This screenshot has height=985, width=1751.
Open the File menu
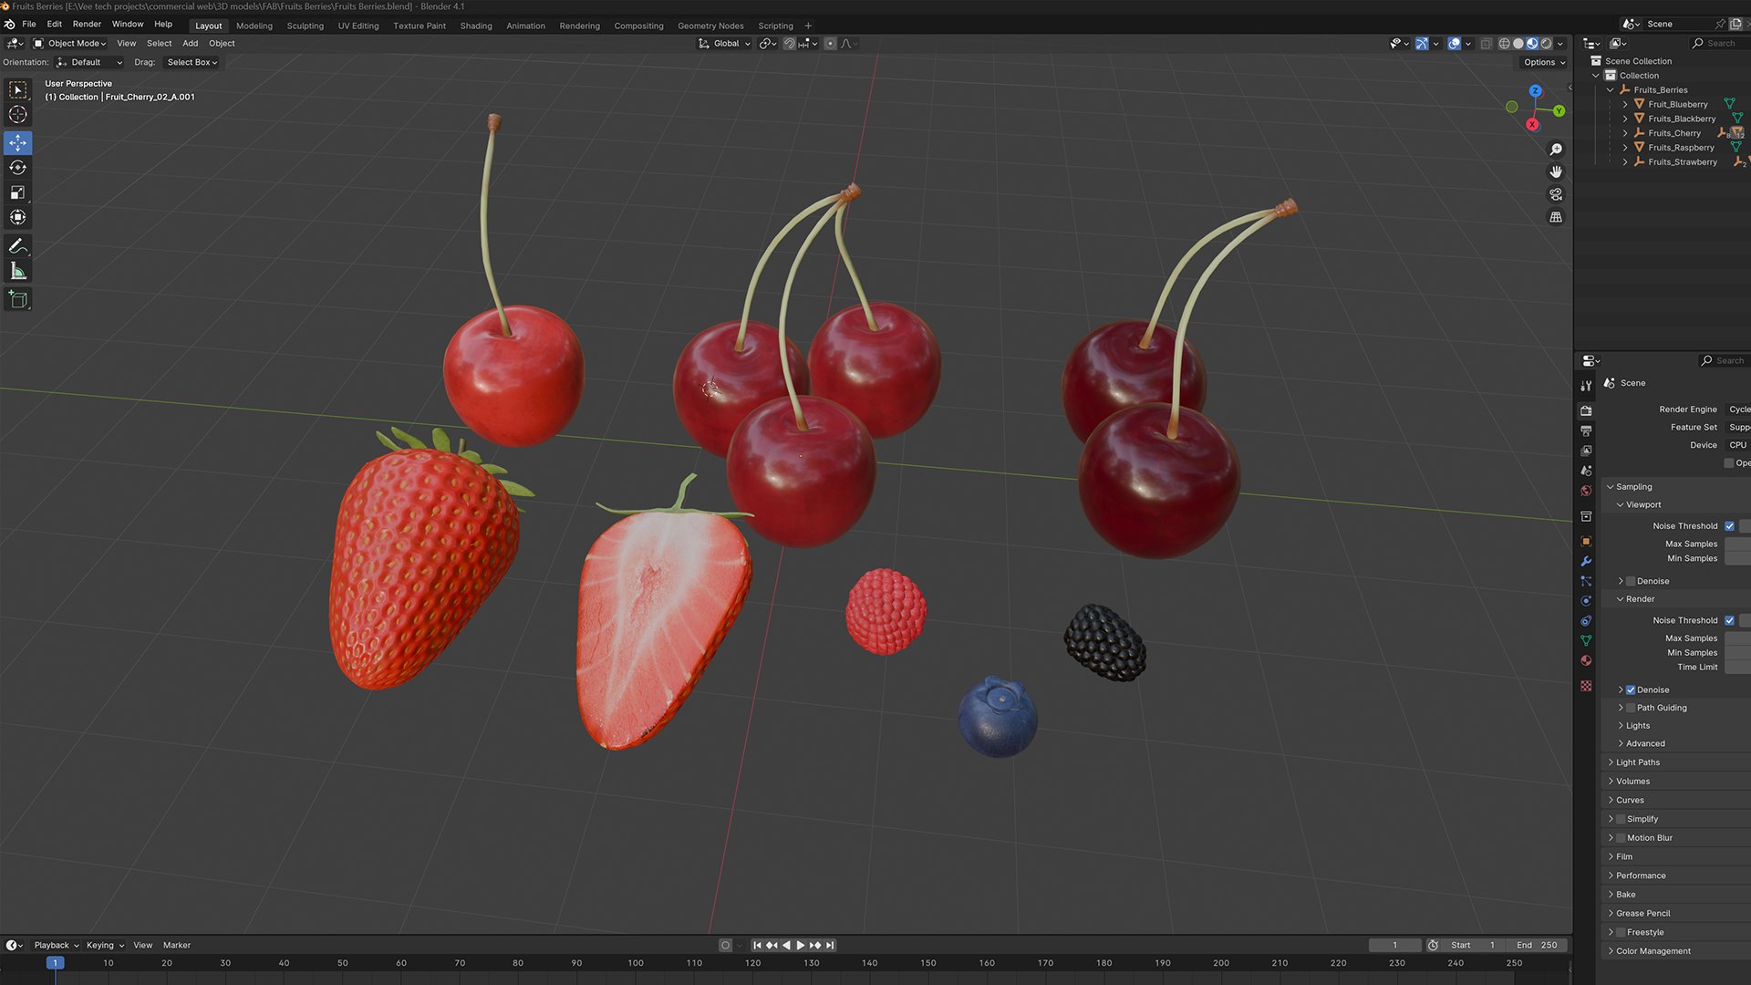29,25
